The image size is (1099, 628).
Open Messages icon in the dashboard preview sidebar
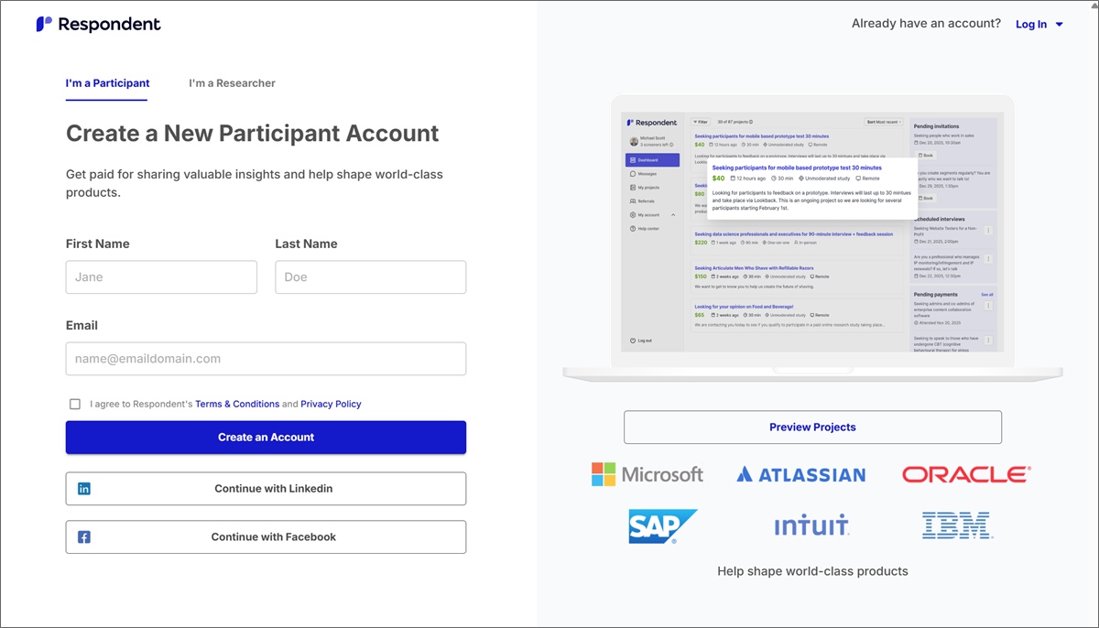pos(632,174)
